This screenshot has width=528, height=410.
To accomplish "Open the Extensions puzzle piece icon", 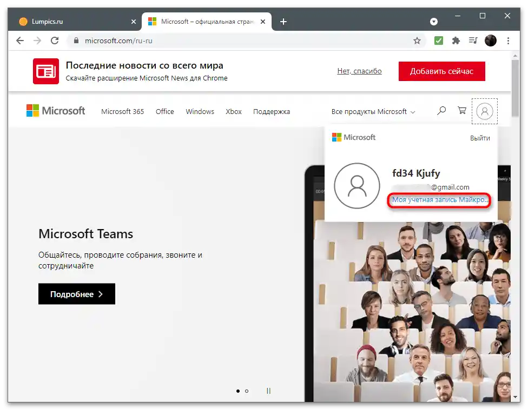I will click(456, 41).
